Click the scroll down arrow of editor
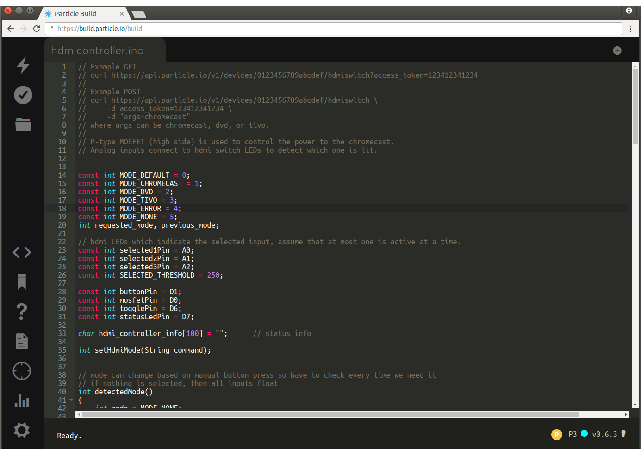641x455 pixels. [x=635, y=405]
